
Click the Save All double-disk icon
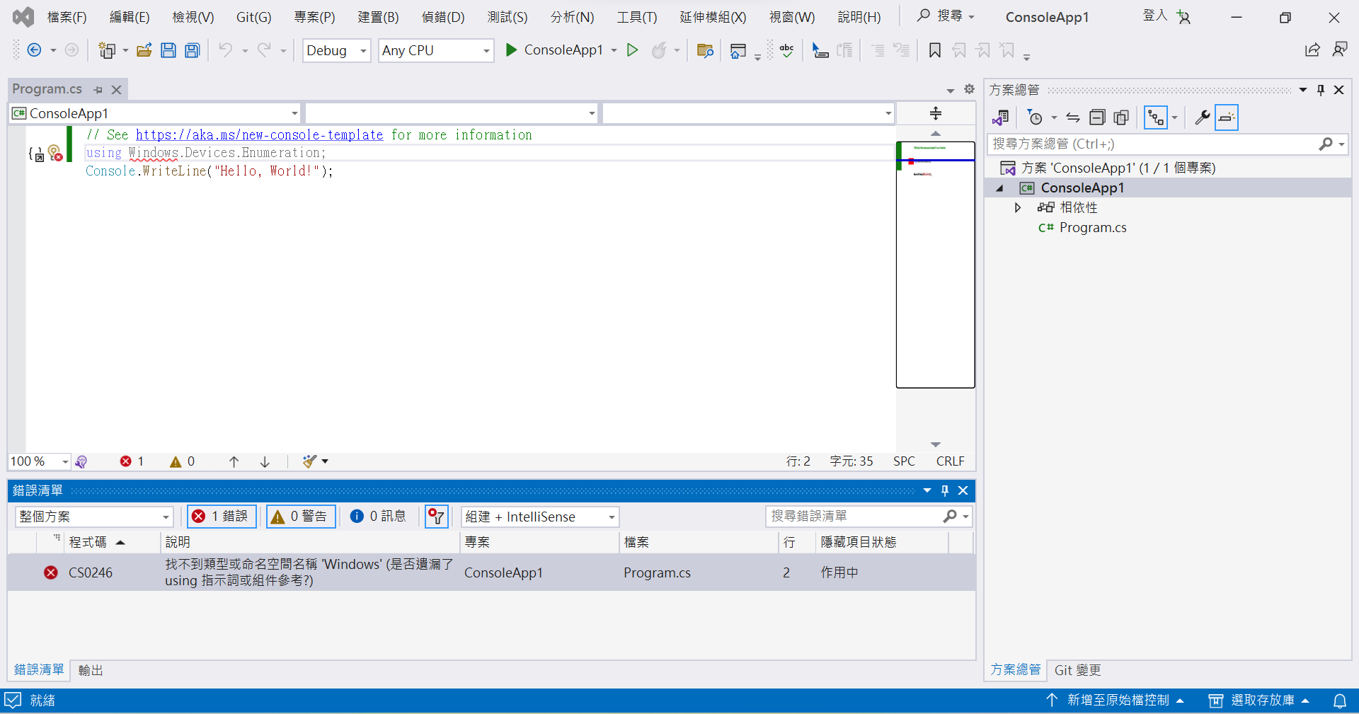click(193, 50)
